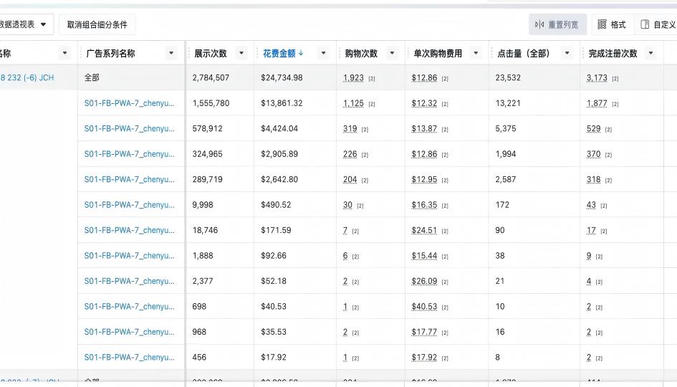Click the 8 232 (-6) JCH name link
This screenshot has height=387, width=677.
[27, 78]
